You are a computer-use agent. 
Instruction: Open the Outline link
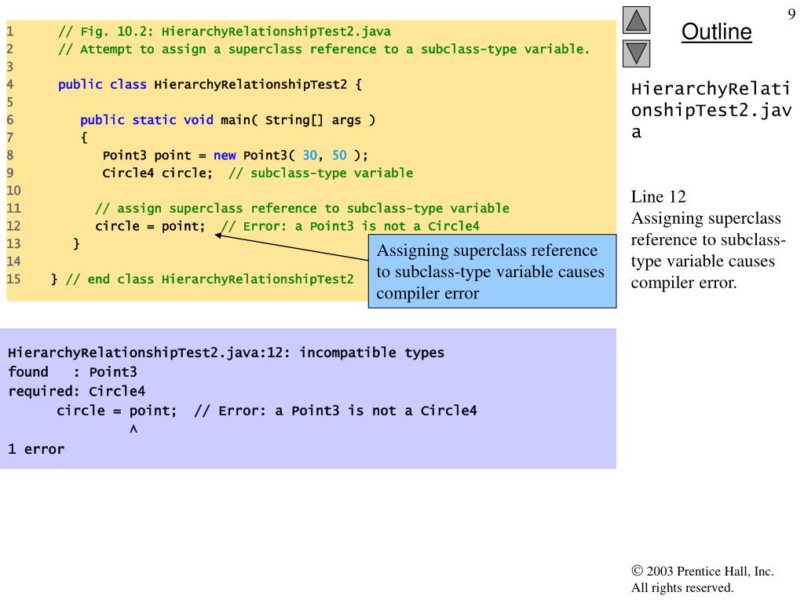pyautogui.click(x=716, y=32)
